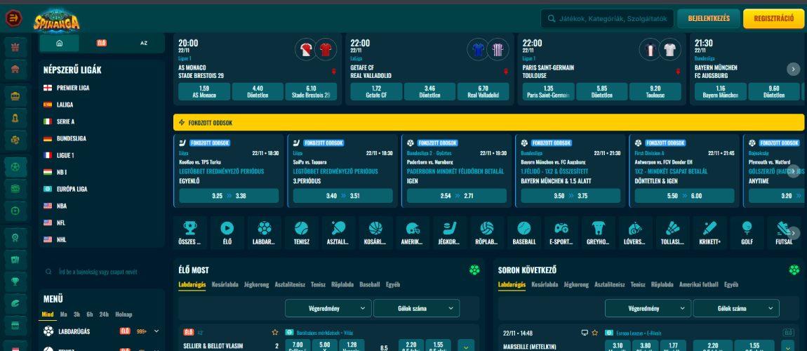Select the Lóverseny horse racing icon
Viewport: 807px width, 351px height.
(x=635, y=232)
